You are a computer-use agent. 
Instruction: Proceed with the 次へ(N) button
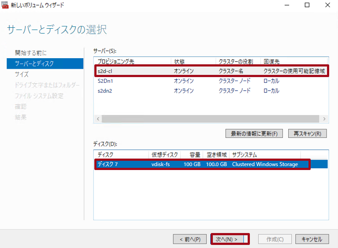tap(230, 239)
